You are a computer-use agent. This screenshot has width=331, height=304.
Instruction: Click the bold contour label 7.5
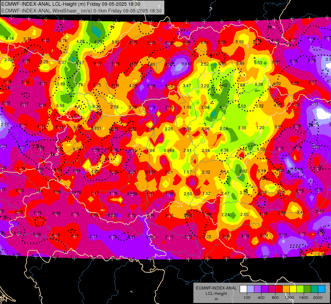[36, 146]
